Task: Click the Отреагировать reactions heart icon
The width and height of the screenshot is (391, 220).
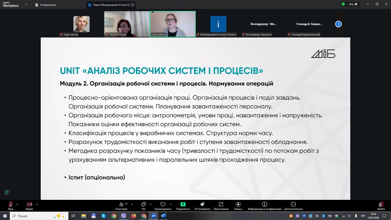Action: pos(162,205)
